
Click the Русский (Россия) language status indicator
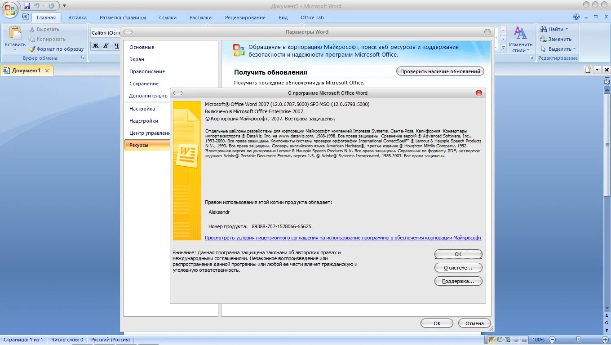click(x=111, y=340)
